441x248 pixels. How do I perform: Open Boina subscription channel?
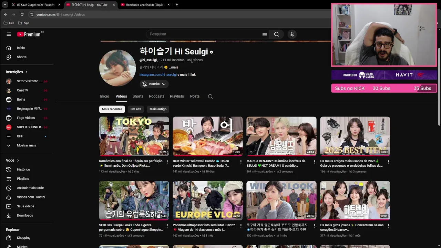pyautogui.click(x=27, y=100)
